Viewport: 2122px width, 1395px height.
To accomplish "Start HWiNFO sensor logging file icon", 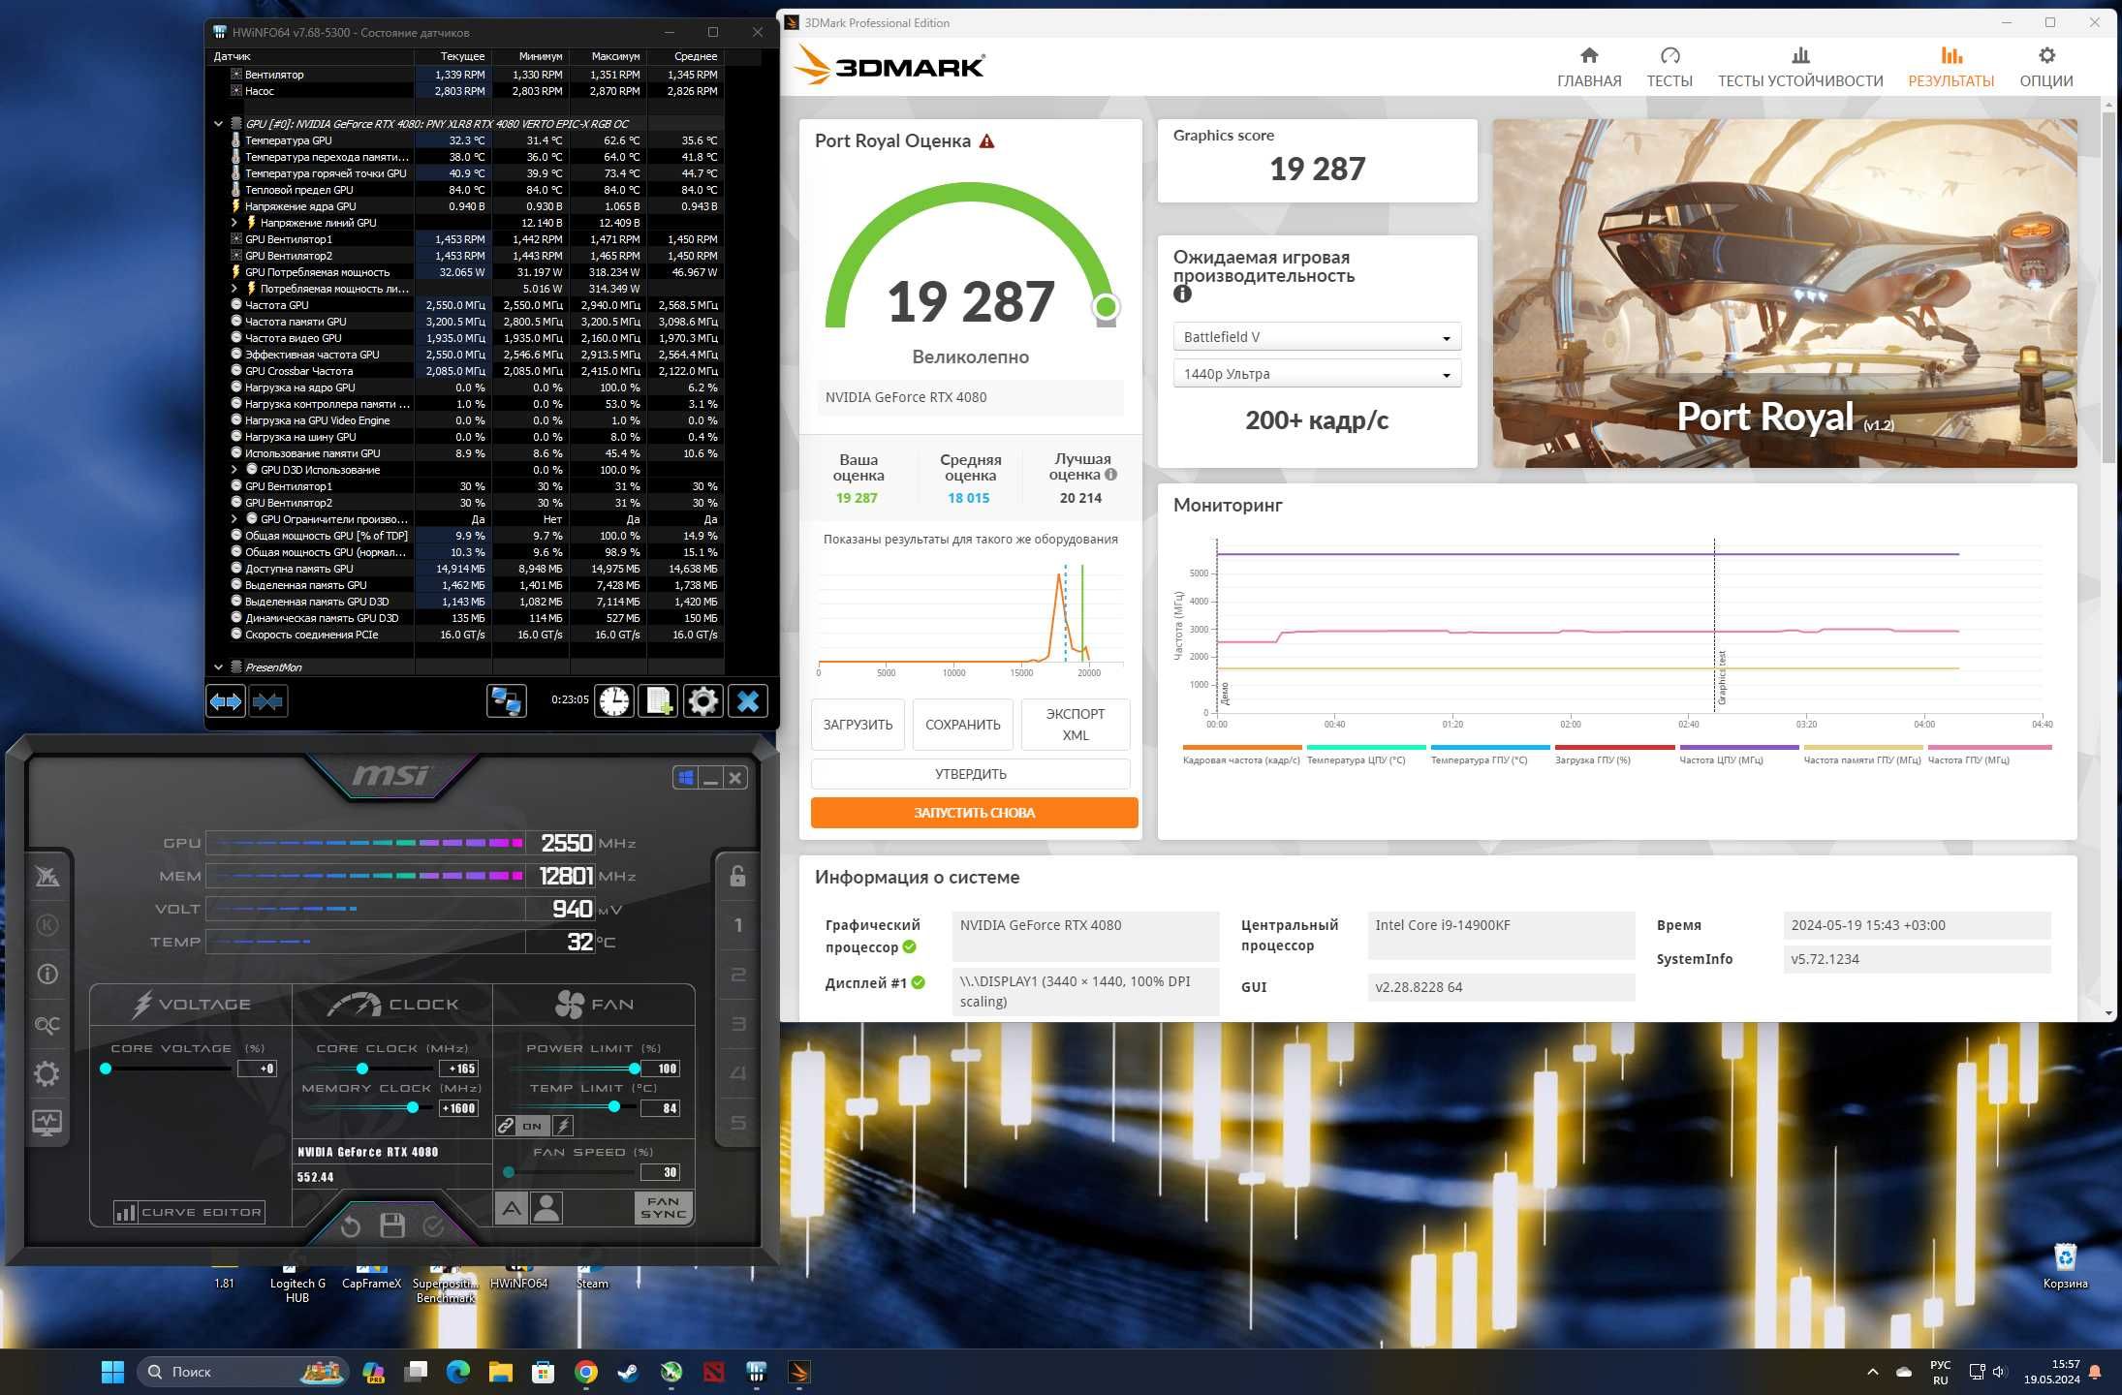I will (658, 700).
